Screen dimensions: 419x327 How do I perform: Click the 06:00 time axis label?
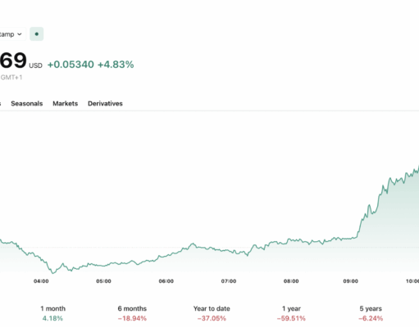pyautogui.click(x=166, y=281)
